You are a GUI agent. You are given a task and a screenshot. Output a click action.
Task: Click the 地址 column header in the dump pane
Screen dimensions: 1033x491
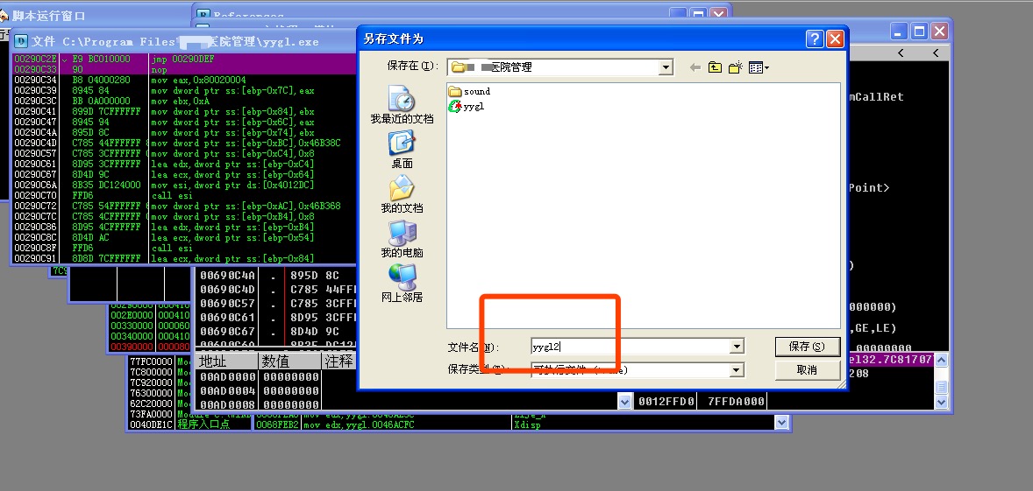point(226,361)
